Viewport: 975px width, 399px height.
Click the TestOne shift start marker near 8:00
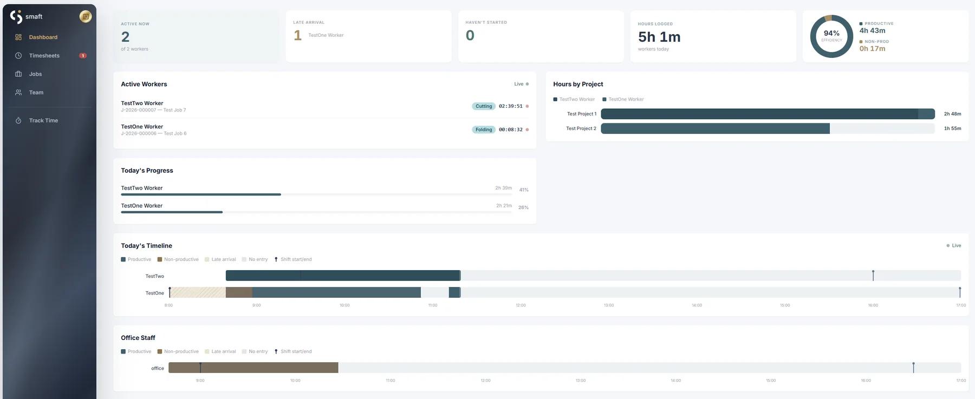click(170, 292)
